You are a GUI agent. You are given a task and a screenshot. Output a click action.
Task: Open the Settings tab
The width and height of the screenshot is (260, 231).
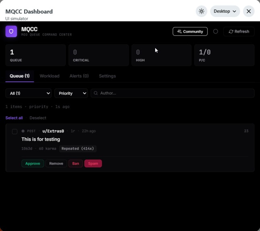107,76
